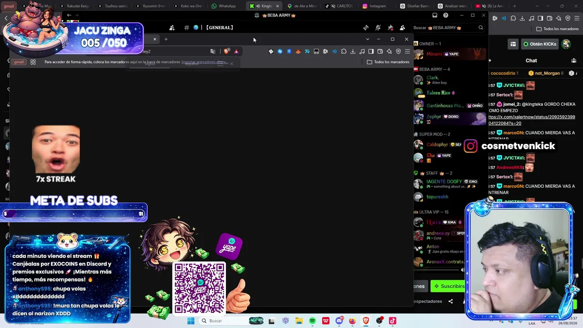Open the Todos los marcadores folder in the Kick window

point(557,29)
